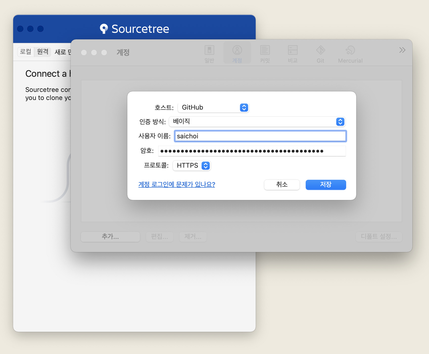Open the 일반 (General) preferences pane
429x354 pixels.
(x=209, y=54)
